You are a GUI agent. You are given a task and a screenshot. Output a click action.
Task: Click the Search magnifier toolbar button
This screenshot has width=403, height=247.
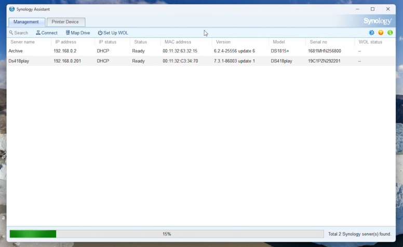[19, 33]
